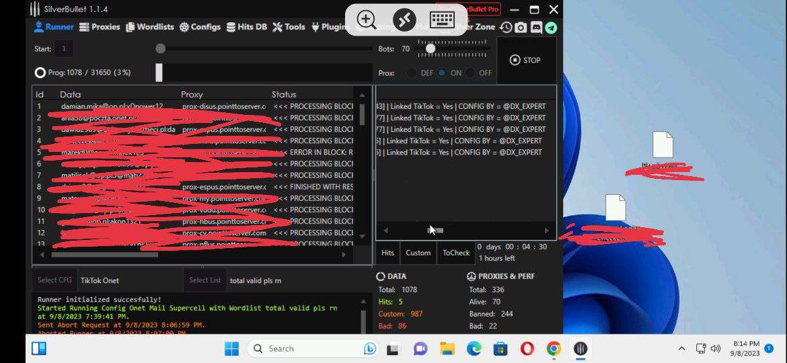Click the Data column header

(x=70, y=94)
